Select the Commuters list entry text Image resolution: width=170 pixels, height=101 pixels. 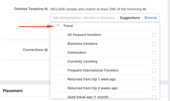77,53
